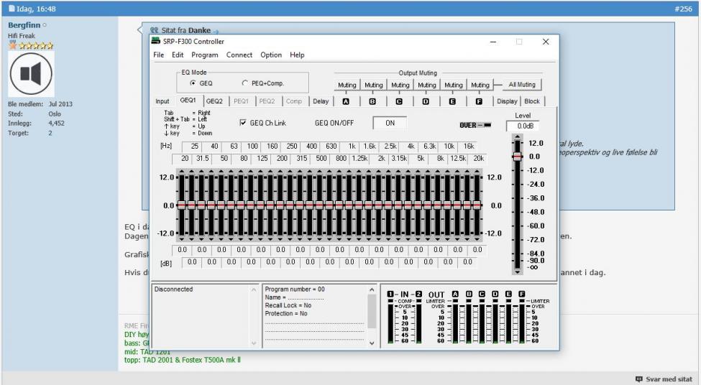Open output channel F tab
Viewport: 701px width, 385px height.
click(479, 101)
